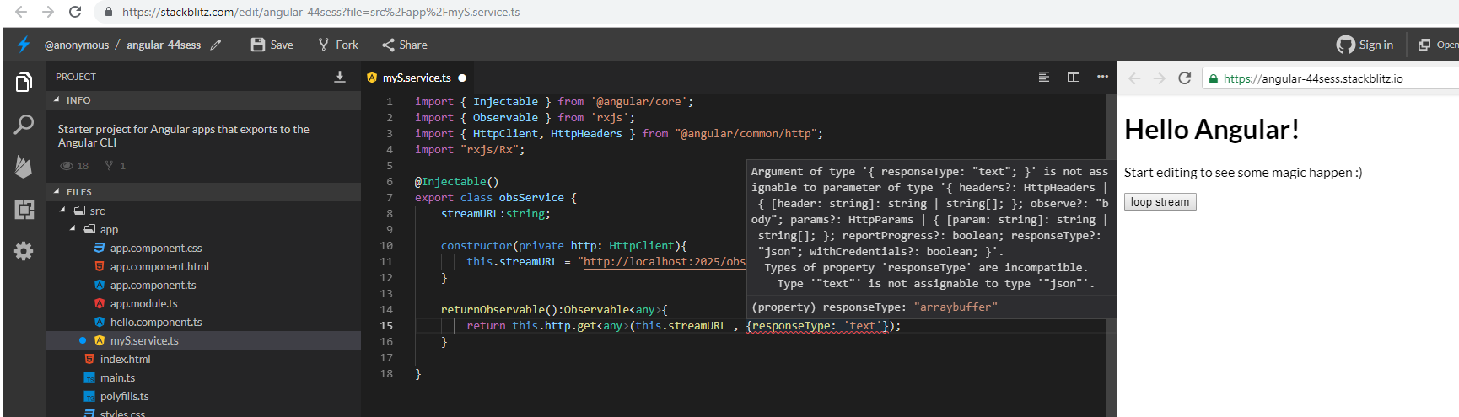Screen dimensions: 1459x417
Task: Collapse the FILES section
Action: click(202, 191)
